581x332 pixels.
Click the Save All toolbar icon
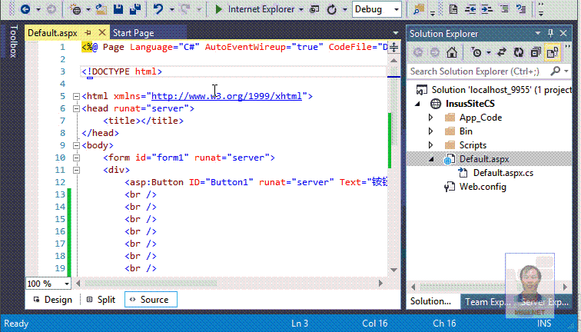135,9
